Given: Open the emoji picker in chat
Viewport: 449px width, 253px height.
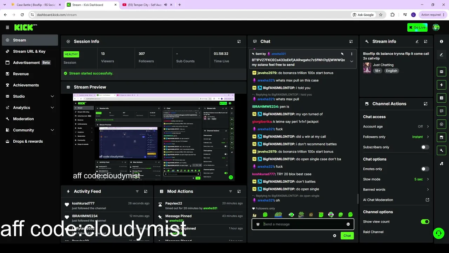Looking at the screenshot, I should (x=348, y=224).
